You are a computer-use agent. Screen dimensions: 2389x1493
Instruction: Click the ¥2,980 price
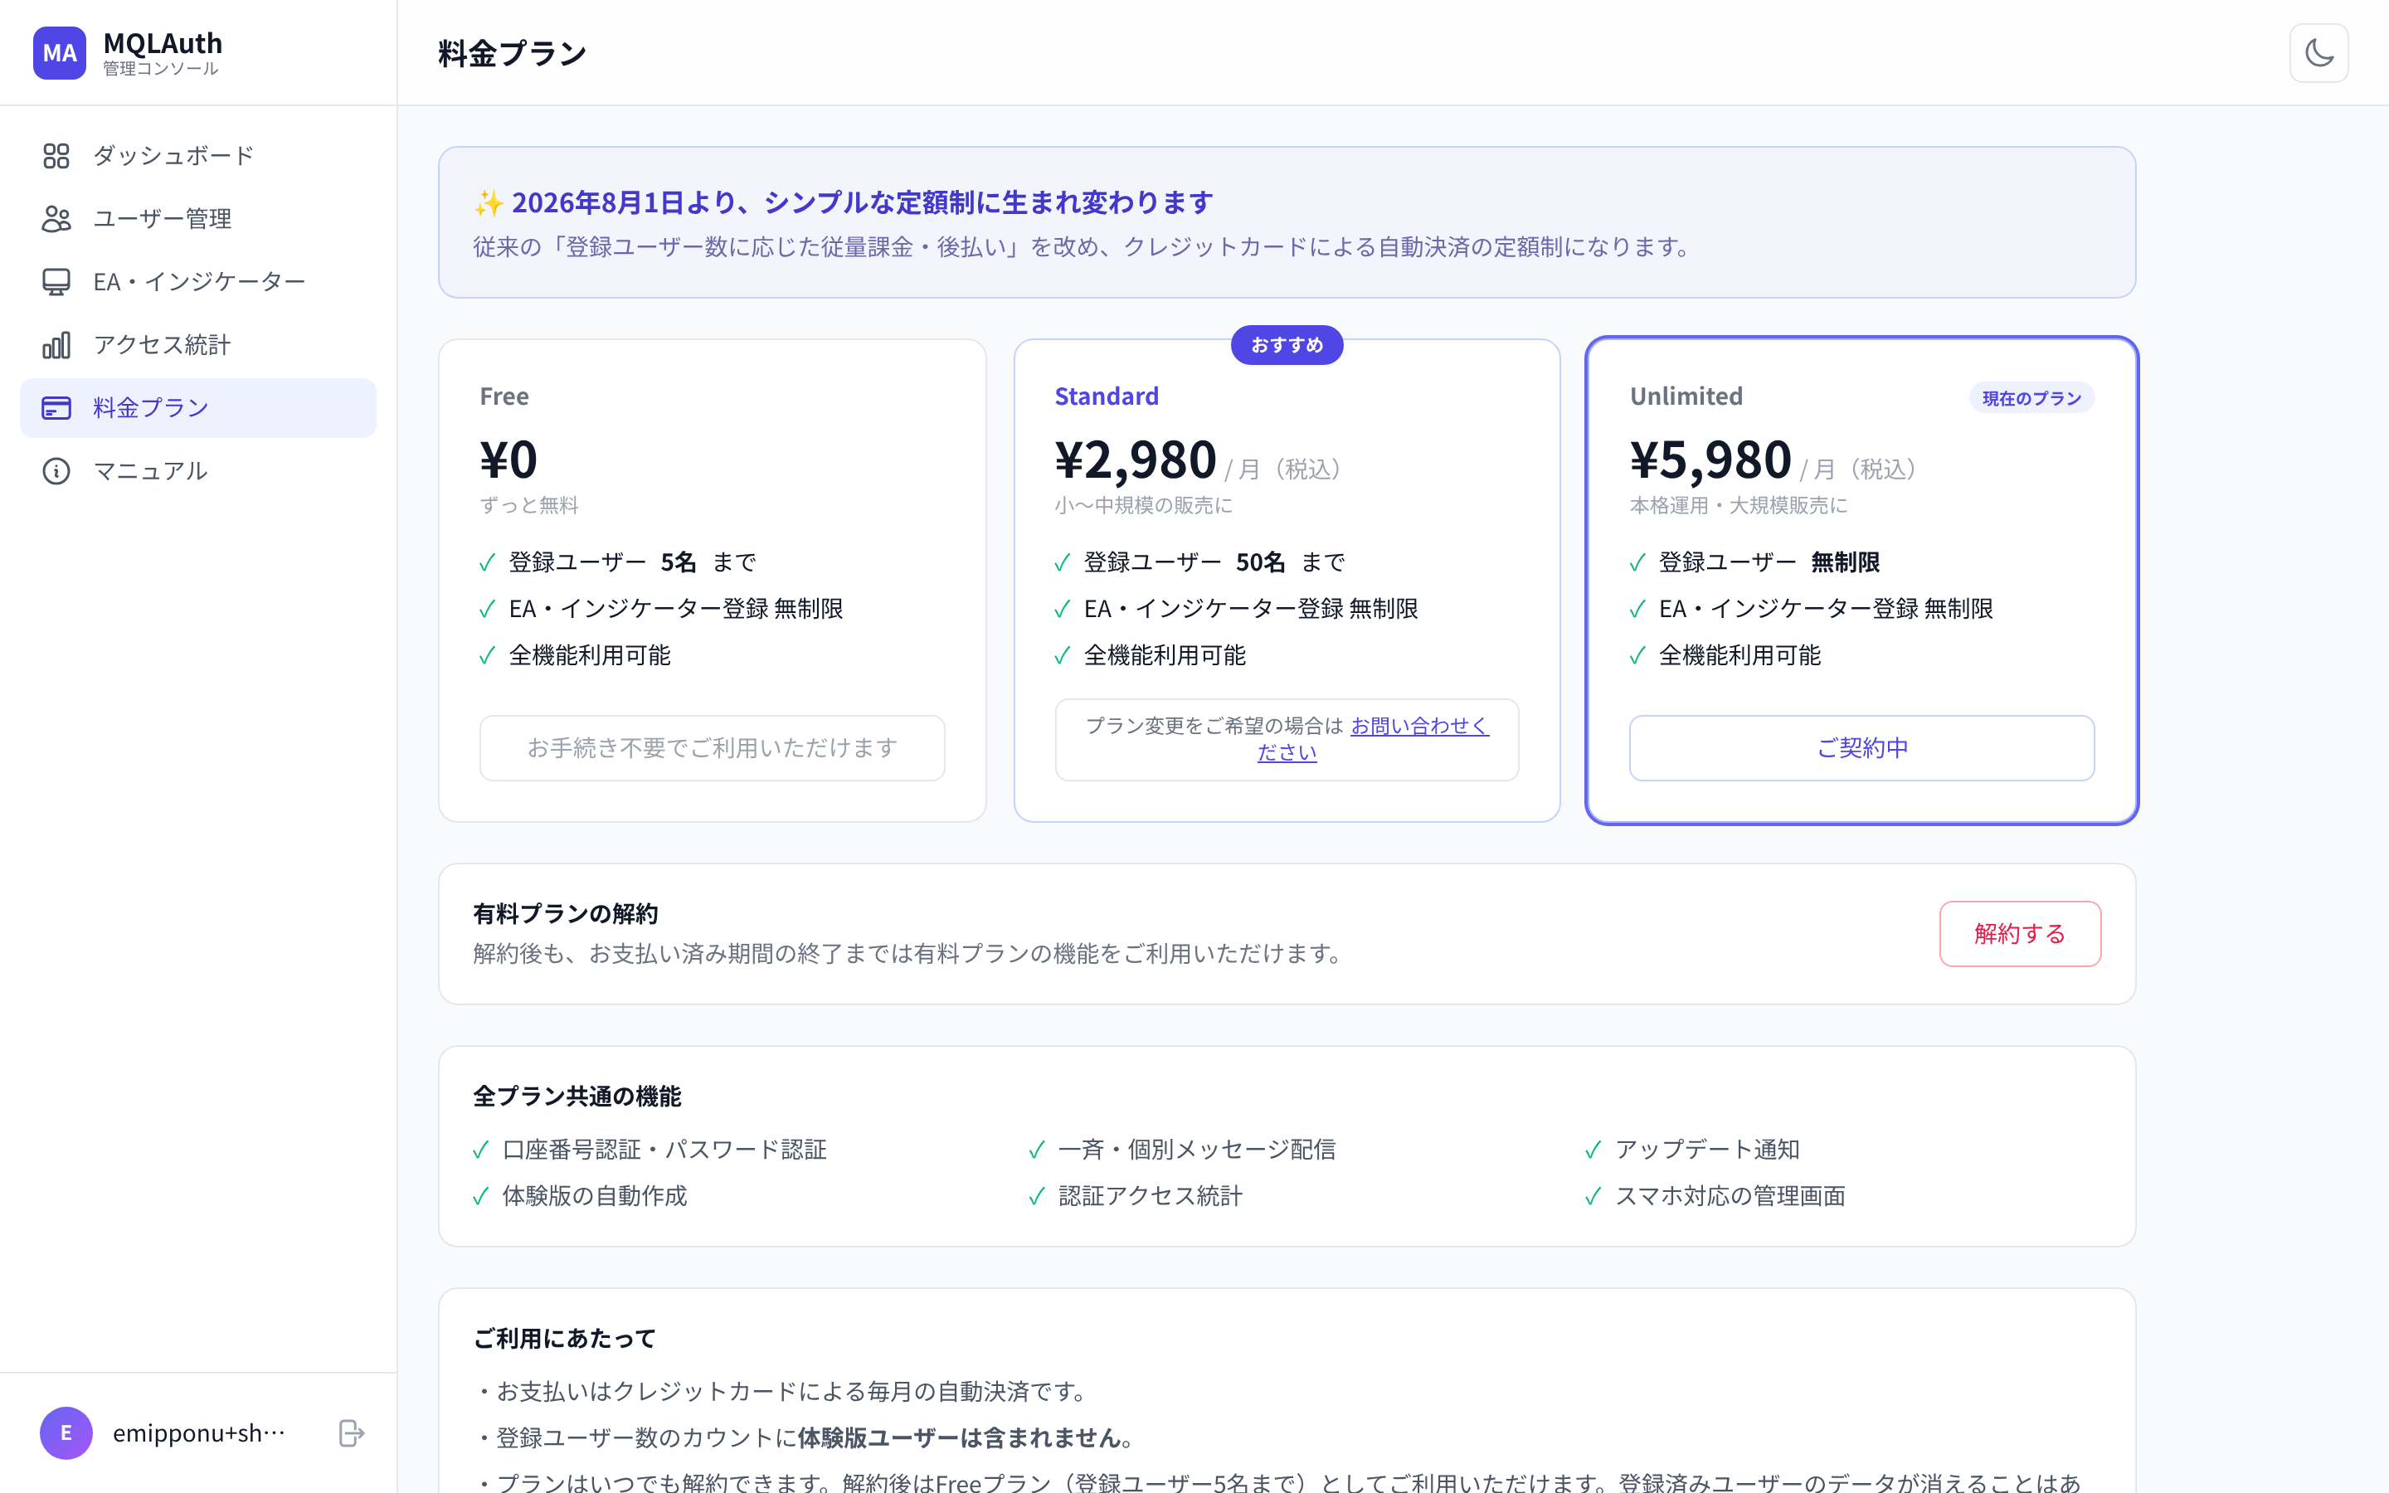pyautogui.click(x=1136, y=460)
